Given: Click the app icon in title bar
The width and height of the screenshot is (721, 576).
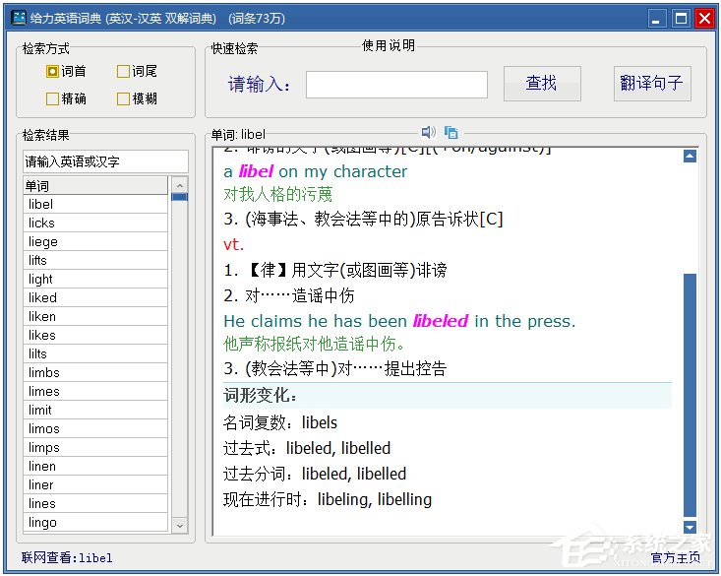Looking at the screenshot, I should click(19, 18).
